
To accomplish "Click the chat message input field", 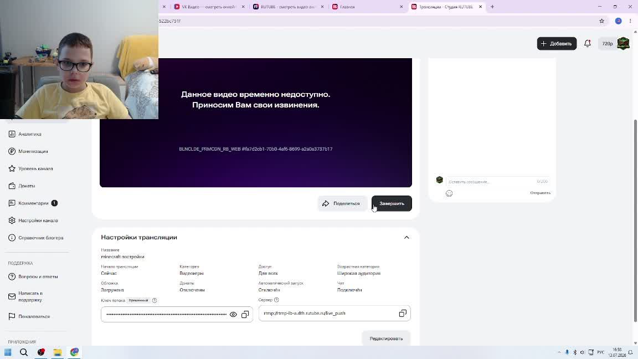I will [497, 182].
